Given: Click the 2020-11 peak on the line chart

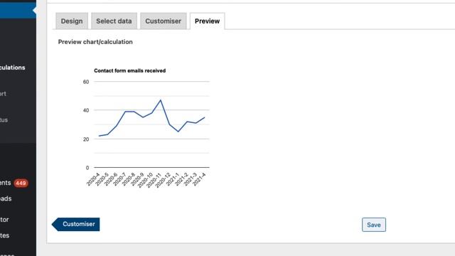Looking at the screenshot, I should tap(161, 100).
